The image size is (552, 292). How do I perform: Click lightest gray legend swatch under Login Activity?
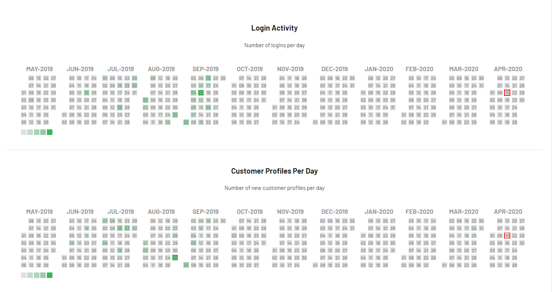pos(24,132)
